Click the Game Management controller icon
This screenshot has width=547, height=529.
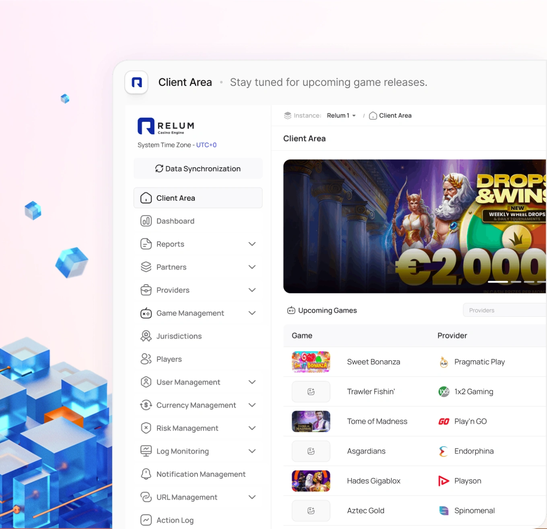(146, 313)
